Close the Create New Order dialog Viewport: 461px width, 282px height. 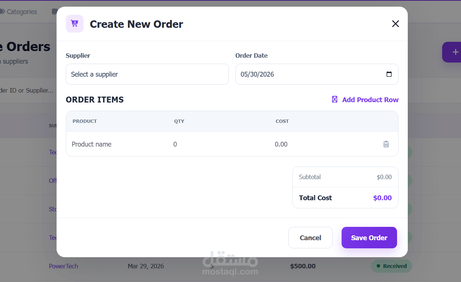click(396, 24)
